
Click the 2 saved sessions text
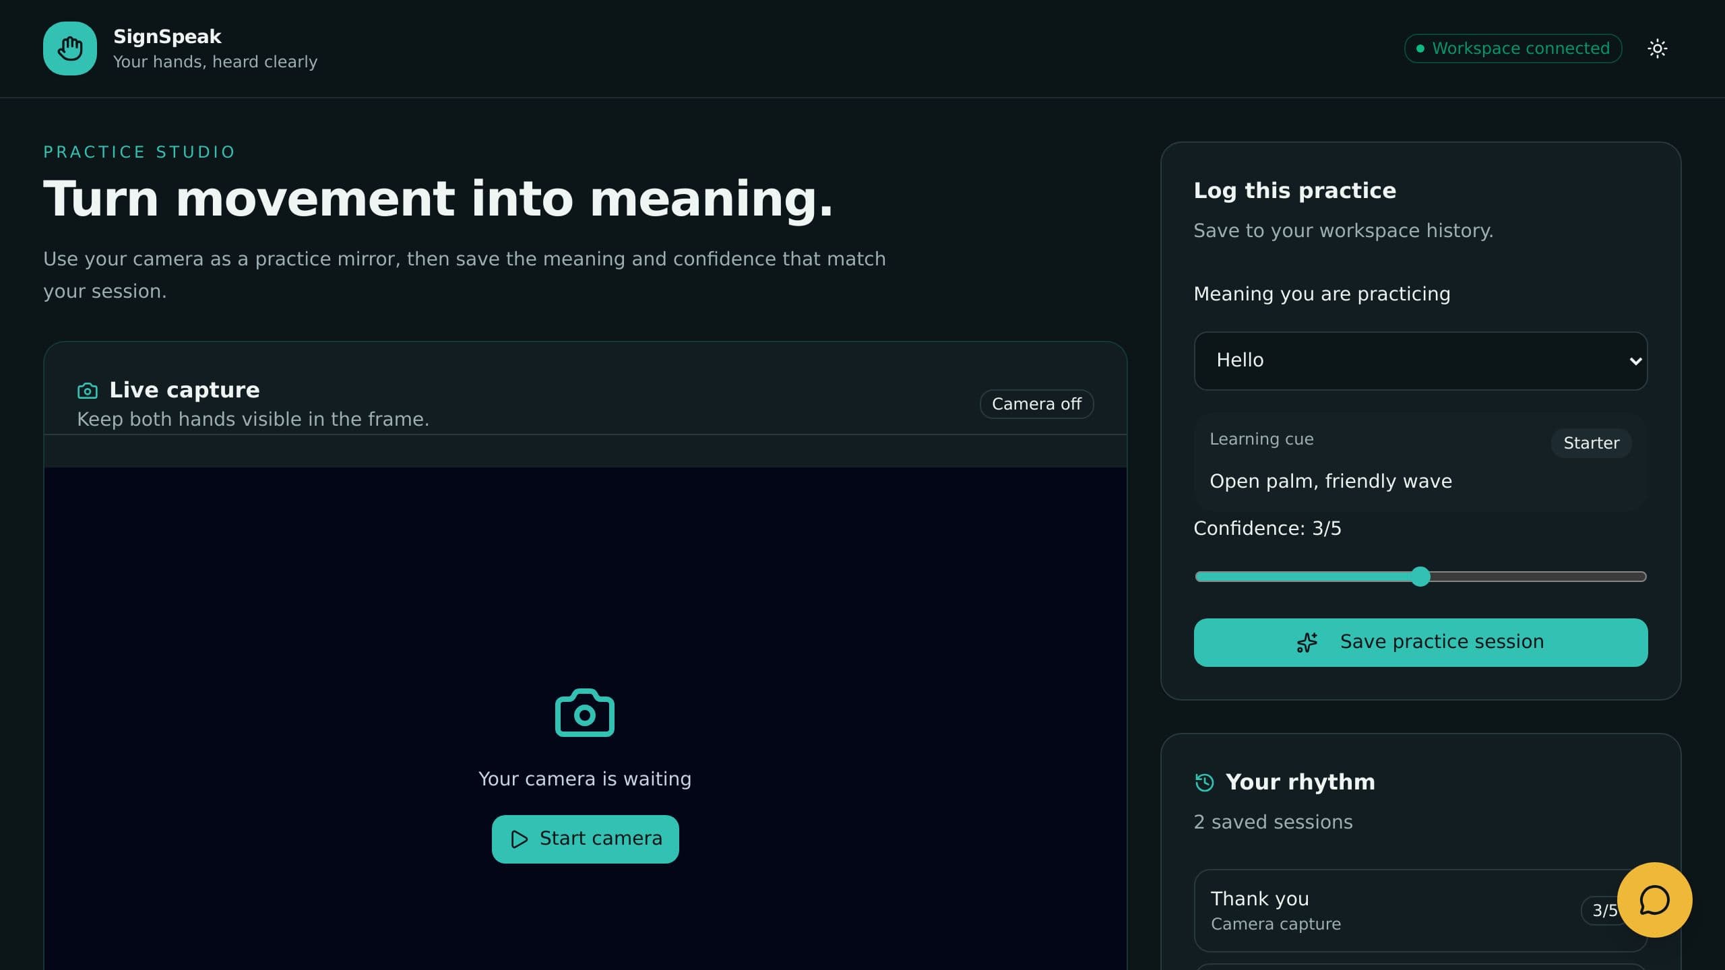1273,822
